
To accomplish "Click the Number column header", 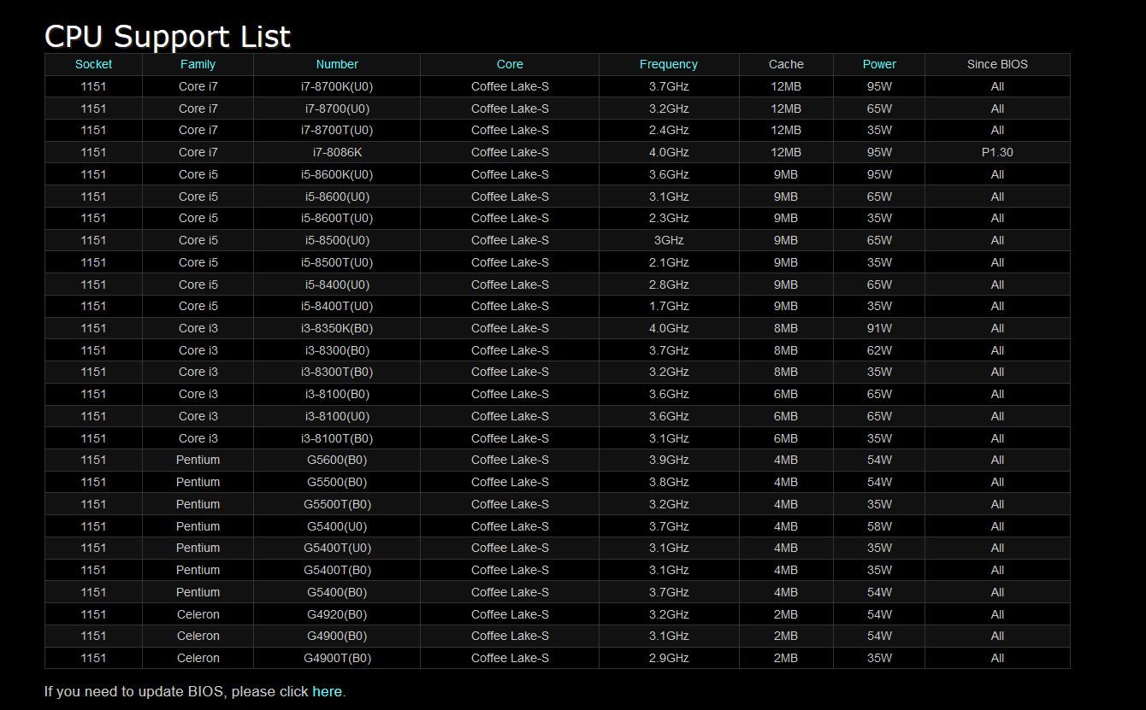I will 337,64.
